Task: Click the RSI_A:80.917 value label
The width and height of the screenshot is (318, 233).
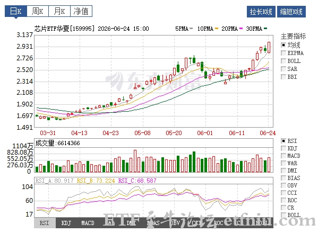Action: point(54,181)
